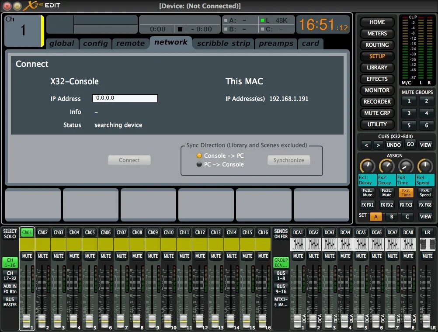
Task: Click the FX FX1 assign button
Action: point(367,205)
